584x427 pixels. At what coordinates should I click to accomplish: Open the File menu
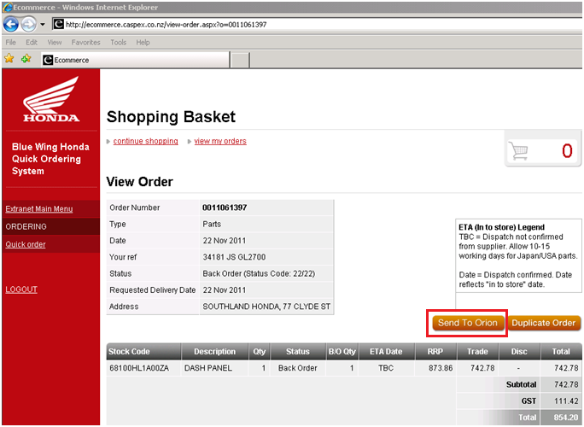click(x=10, y=42)
